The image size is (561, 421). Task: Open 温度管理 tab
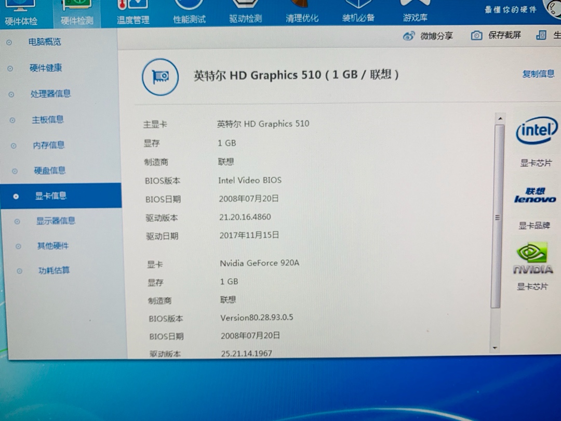pyautogui.click(x=133, y=13)
